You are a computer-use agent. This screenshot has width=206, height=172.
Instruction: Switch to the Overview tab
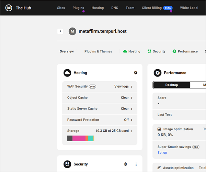[67, 51]
